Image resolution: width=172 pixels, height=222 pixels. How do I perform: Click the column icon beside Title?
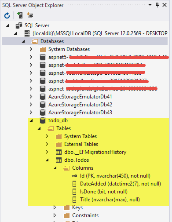(x=74, y=200)
